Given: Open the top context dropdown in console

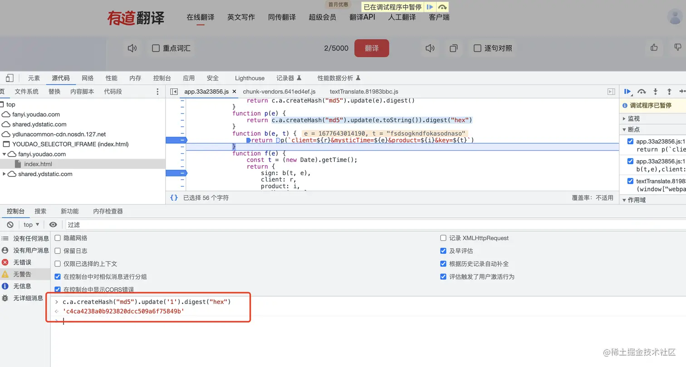Looking at the screenshot, I should pos(31,225).
